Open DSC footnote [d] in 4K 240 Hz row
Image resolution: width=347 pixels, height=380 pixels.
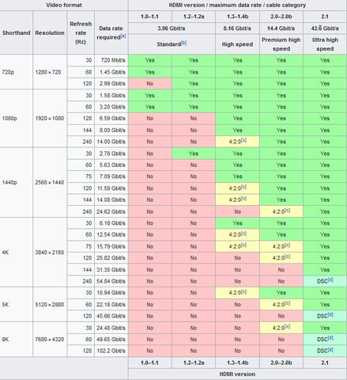pyautogui.click(x=330, y=279)
